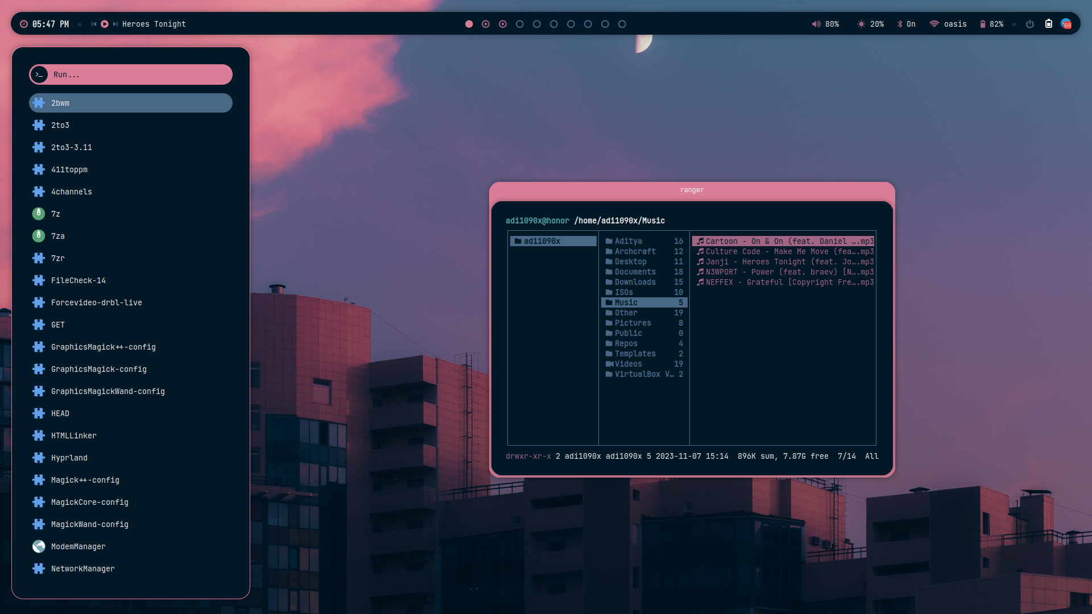Switch to the second workspace indicator
Screen dimensions: 1092x614
pyautogui.click(x=486, y=24)
